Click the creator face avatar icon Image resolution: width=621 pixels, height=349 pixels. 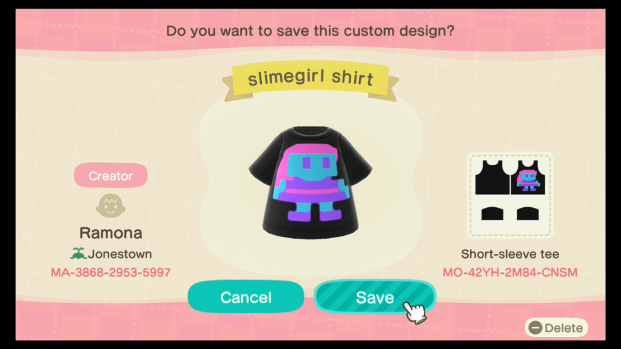coord(110,206)
